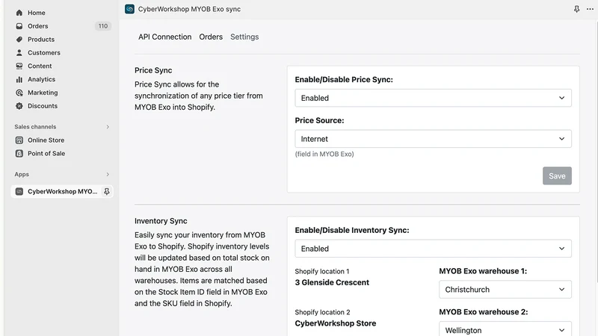598x336 pixels.
Task: Expand the Sales channels section chevron
Action: pyautogui.click(x=108, y=127)
